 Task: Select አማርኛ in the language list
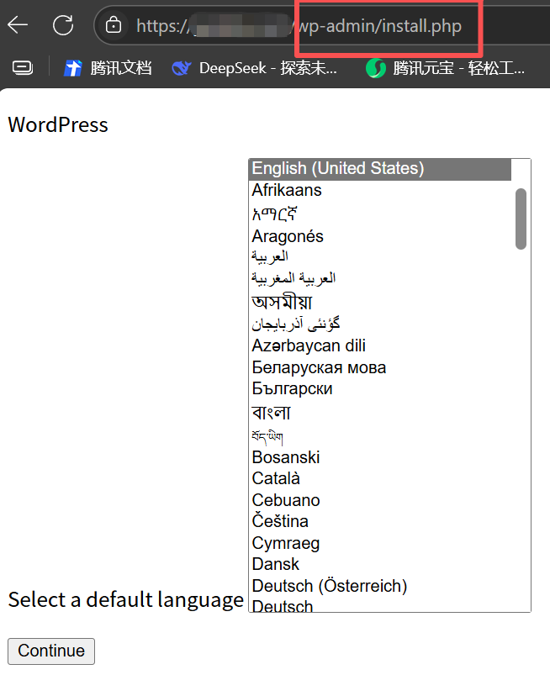point(380,214)
